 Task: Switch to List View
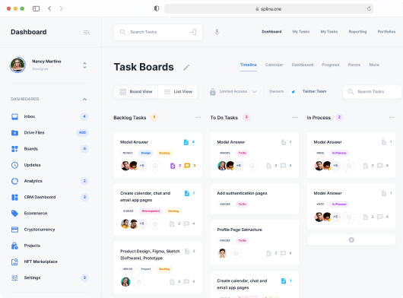coord(178,92)
